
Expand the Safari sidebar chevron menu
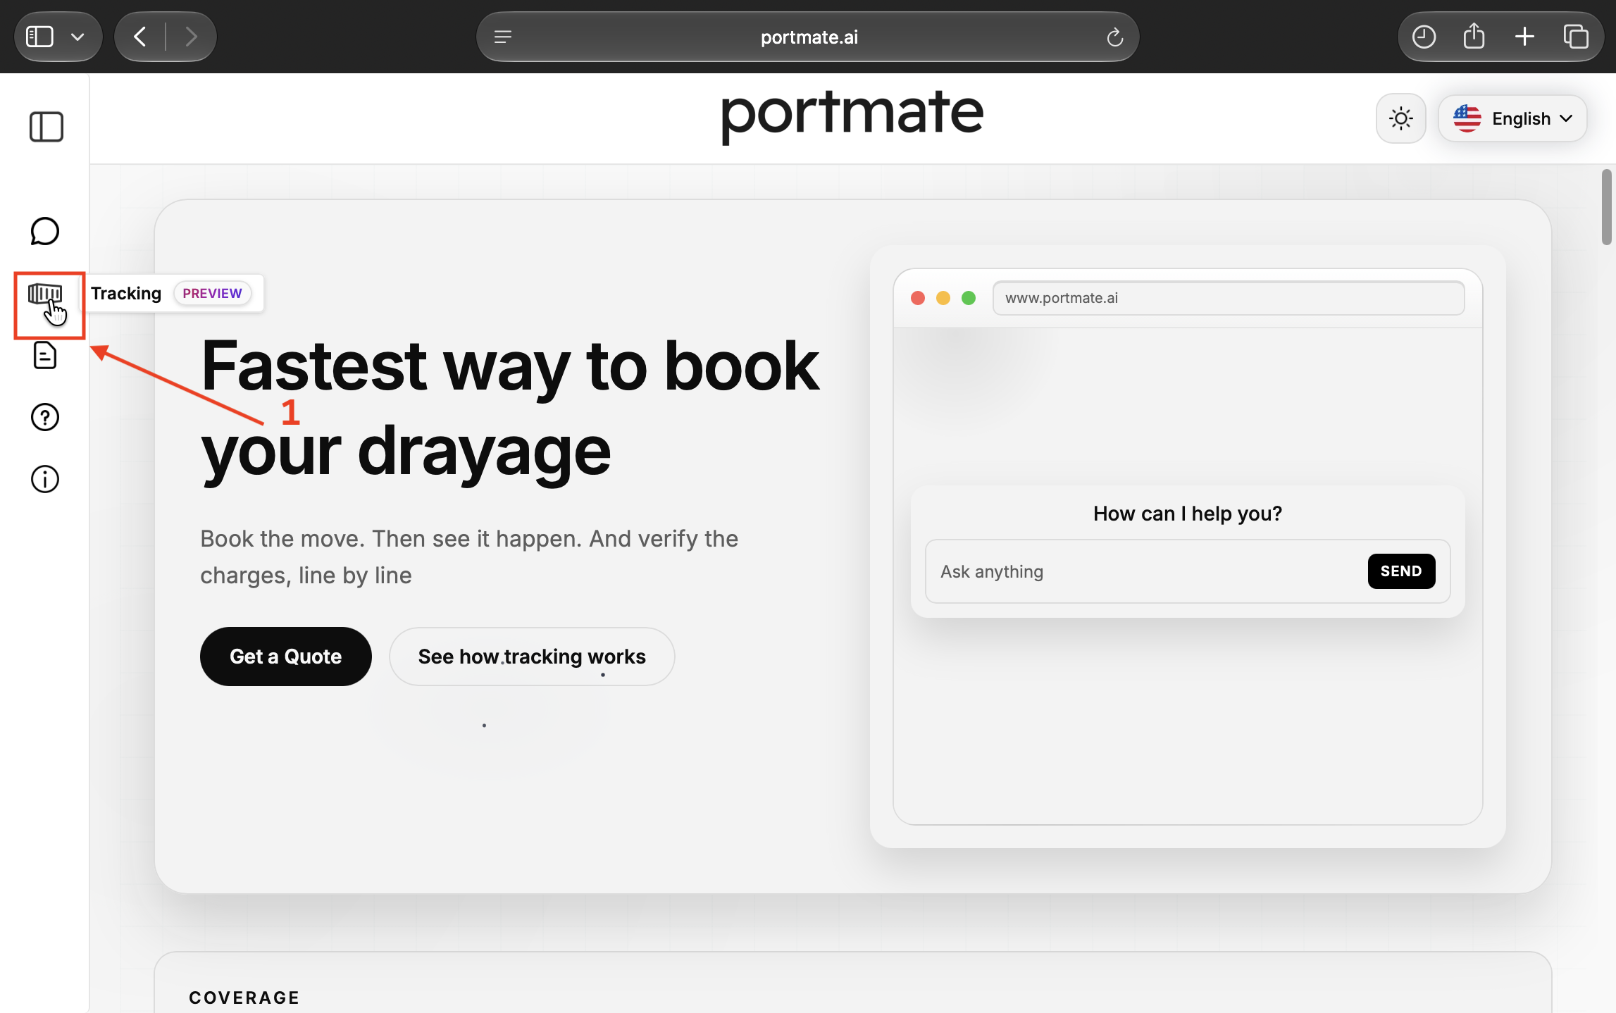tap(77, 37)
